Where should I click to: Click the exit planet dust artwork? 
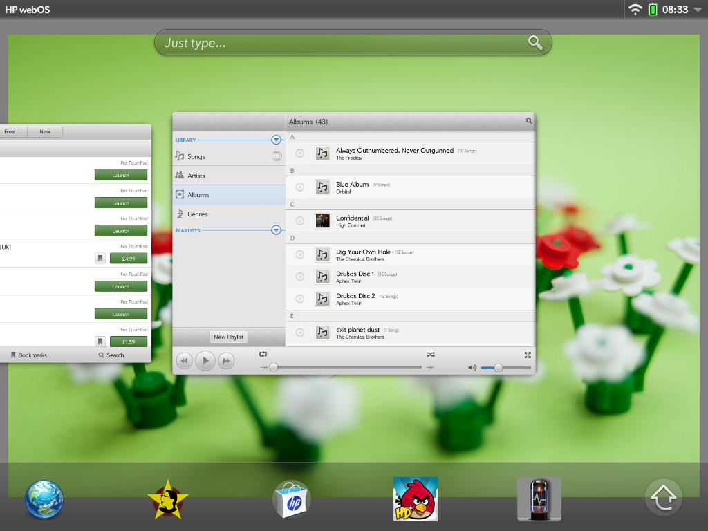tap(322, 333)
